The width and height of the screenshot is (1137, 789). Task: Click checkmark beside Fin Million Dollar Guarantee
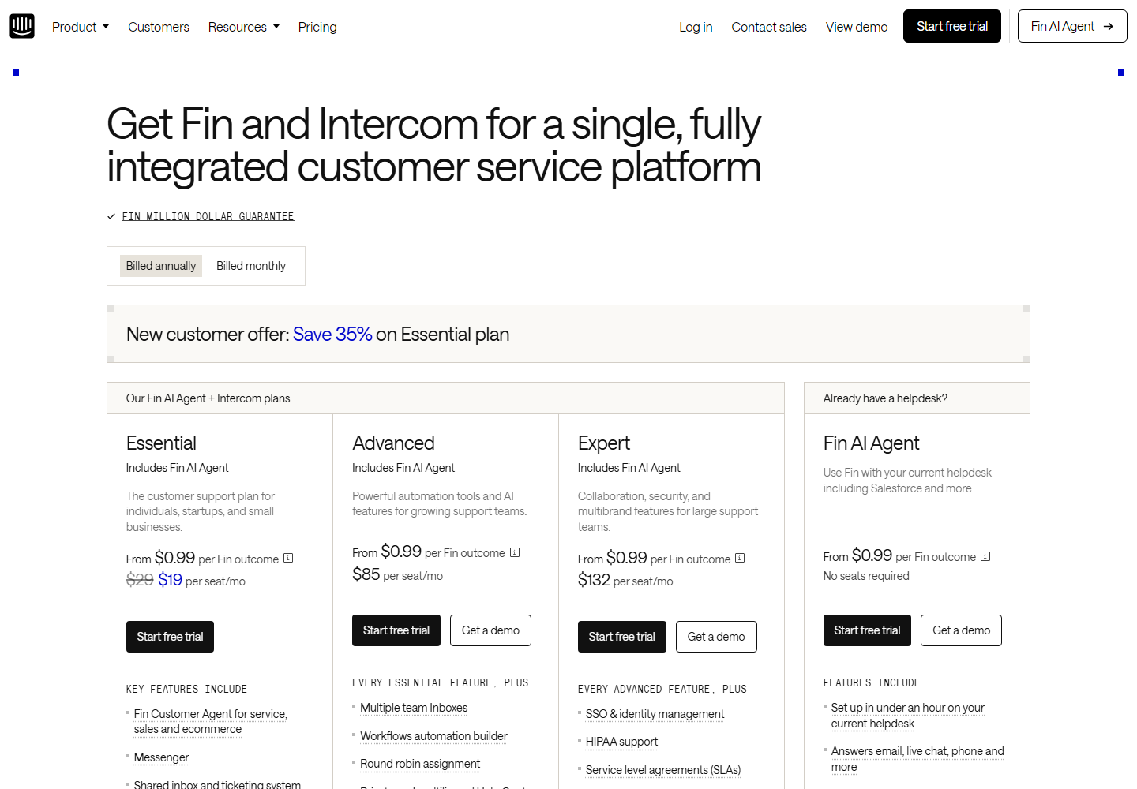pos(111,216)
